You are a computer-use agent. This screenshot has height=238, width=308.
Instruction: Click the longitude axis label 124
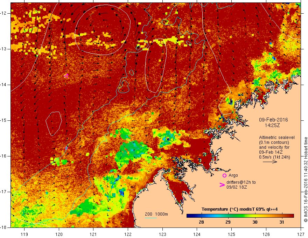pyautogui.click(x=197, y=234)
